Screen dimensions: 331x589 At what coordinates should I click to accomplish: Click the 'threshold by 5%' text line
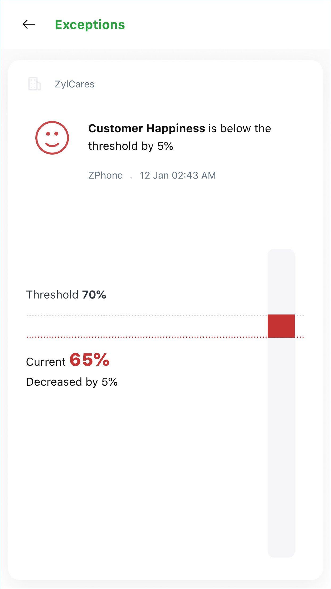(x=131, y=146)
